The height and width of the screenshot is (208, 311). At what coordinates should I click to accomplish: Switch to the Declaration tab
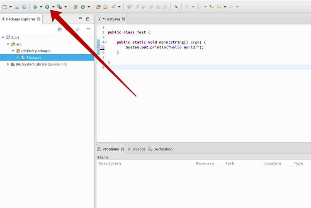click(x=163, y=149)
